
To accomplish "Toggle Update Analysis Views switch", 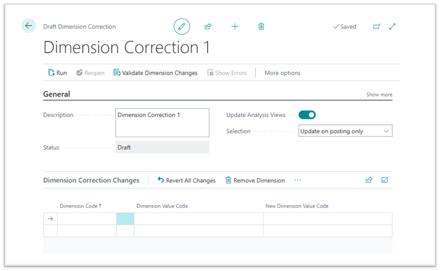I will (307, 115).
